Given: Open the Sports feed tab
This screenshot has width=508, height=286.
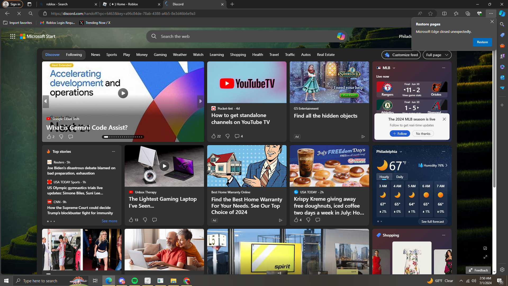Looking at the screenshot, I should coord(111,55).
